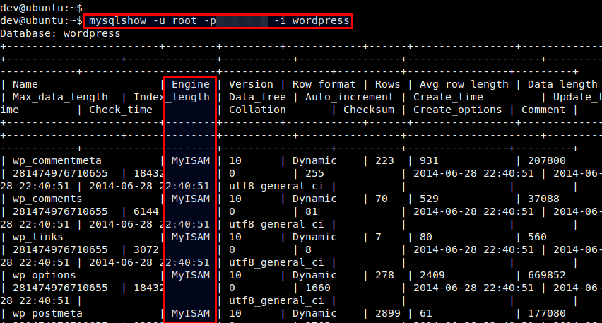Select the wp_commentmeta table name
The width and height of the screenshot is (602, 323).
(57, 160)
